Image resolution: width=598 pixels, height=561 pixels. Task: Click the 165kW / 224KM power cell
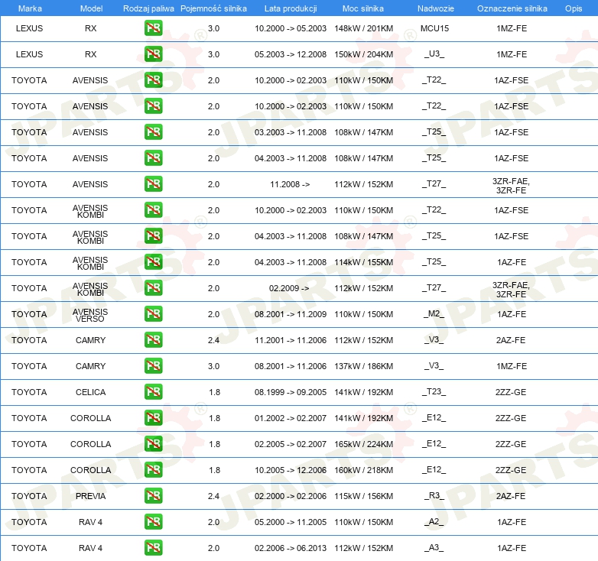(x=363, y=444)
